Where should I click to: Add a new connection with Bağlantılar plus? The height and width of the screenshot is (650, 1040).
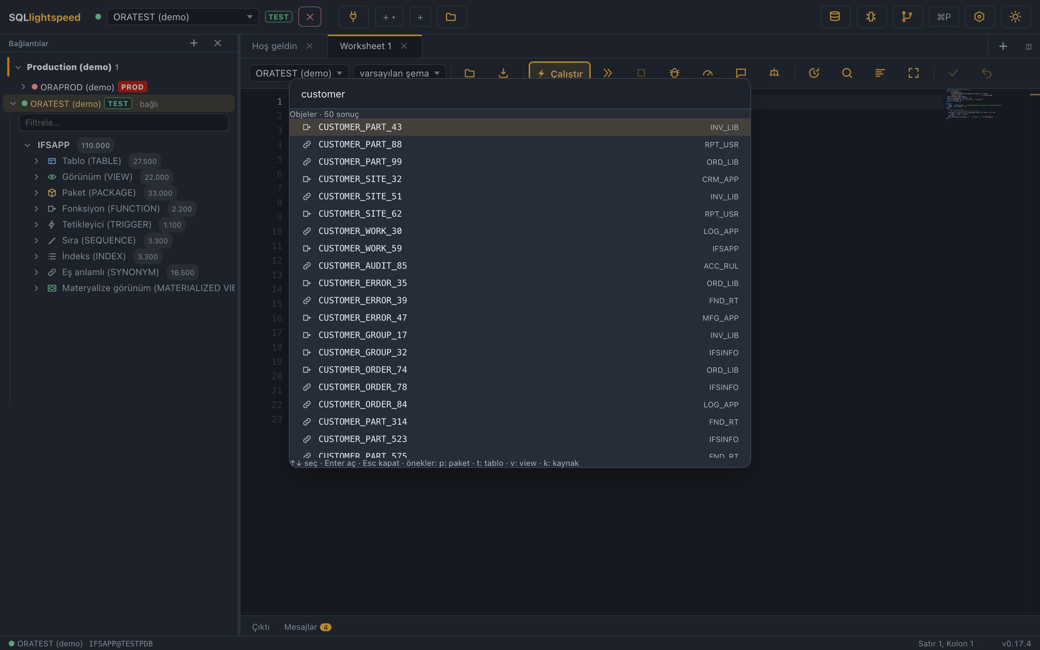[194, 43]
